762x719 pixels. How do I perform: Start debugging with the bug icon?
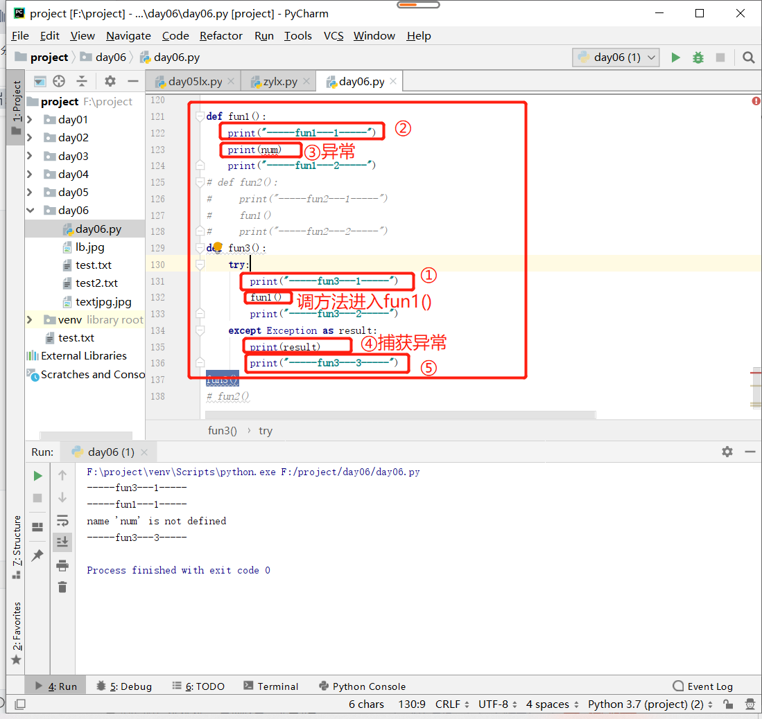(698, 57)
